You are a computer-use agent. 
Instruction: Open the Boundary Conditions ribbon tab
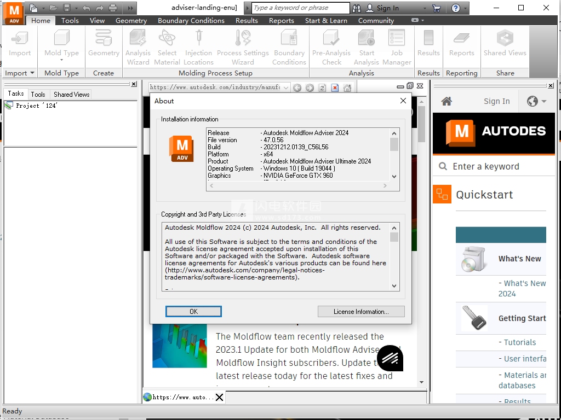click(x=191, y=21)
